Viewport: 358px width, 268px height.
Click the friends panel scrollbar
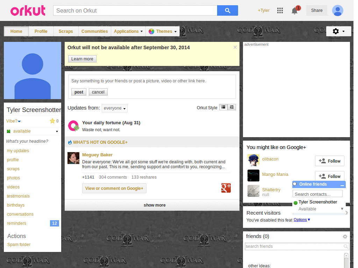point(346,260)
